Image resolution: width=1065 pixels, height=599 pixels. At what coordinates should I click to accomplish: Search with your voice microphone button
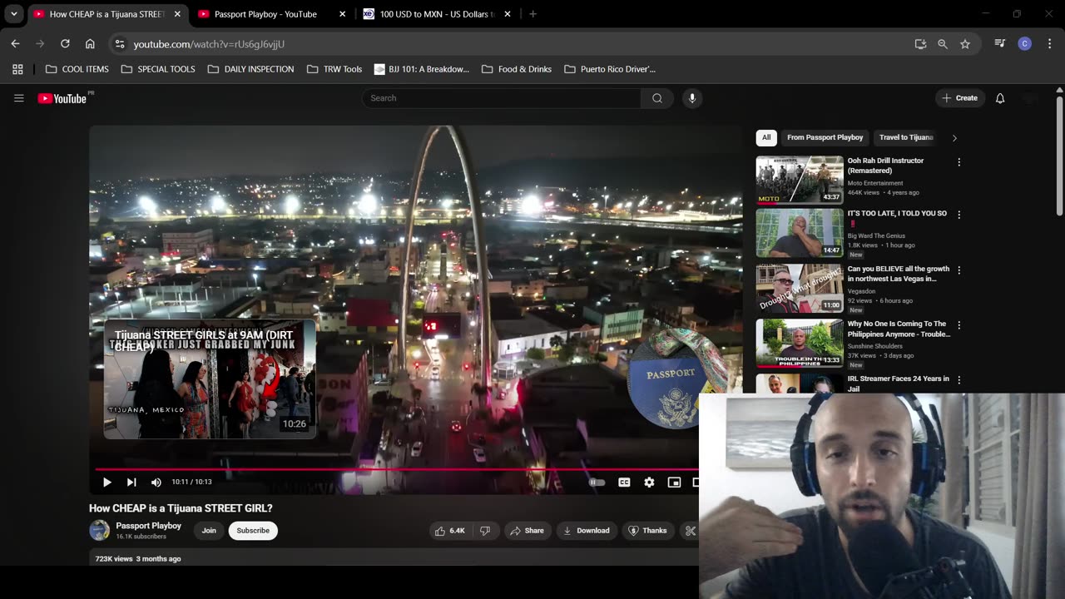point(692,98)
